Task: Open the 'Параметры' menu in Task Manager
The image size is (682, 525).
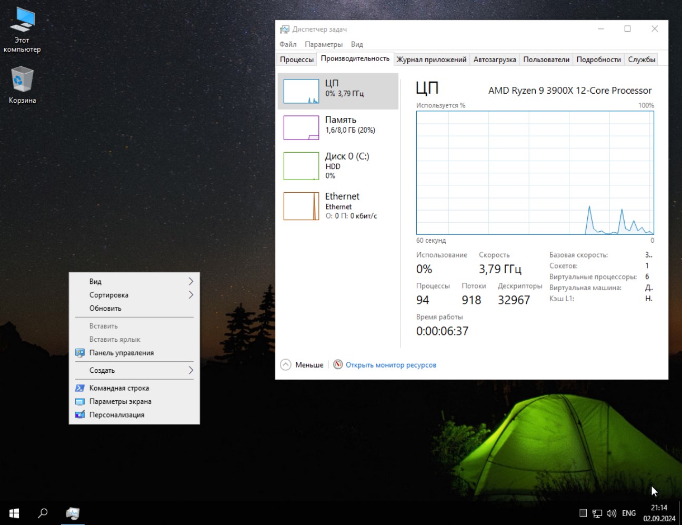Action: point(324,44)
